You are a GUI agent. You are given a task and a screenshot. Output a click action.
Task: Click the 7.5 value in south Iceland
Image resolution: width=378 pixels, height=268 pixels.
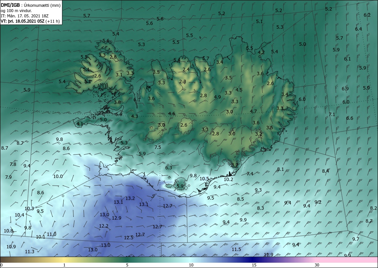tap(158, 147)
